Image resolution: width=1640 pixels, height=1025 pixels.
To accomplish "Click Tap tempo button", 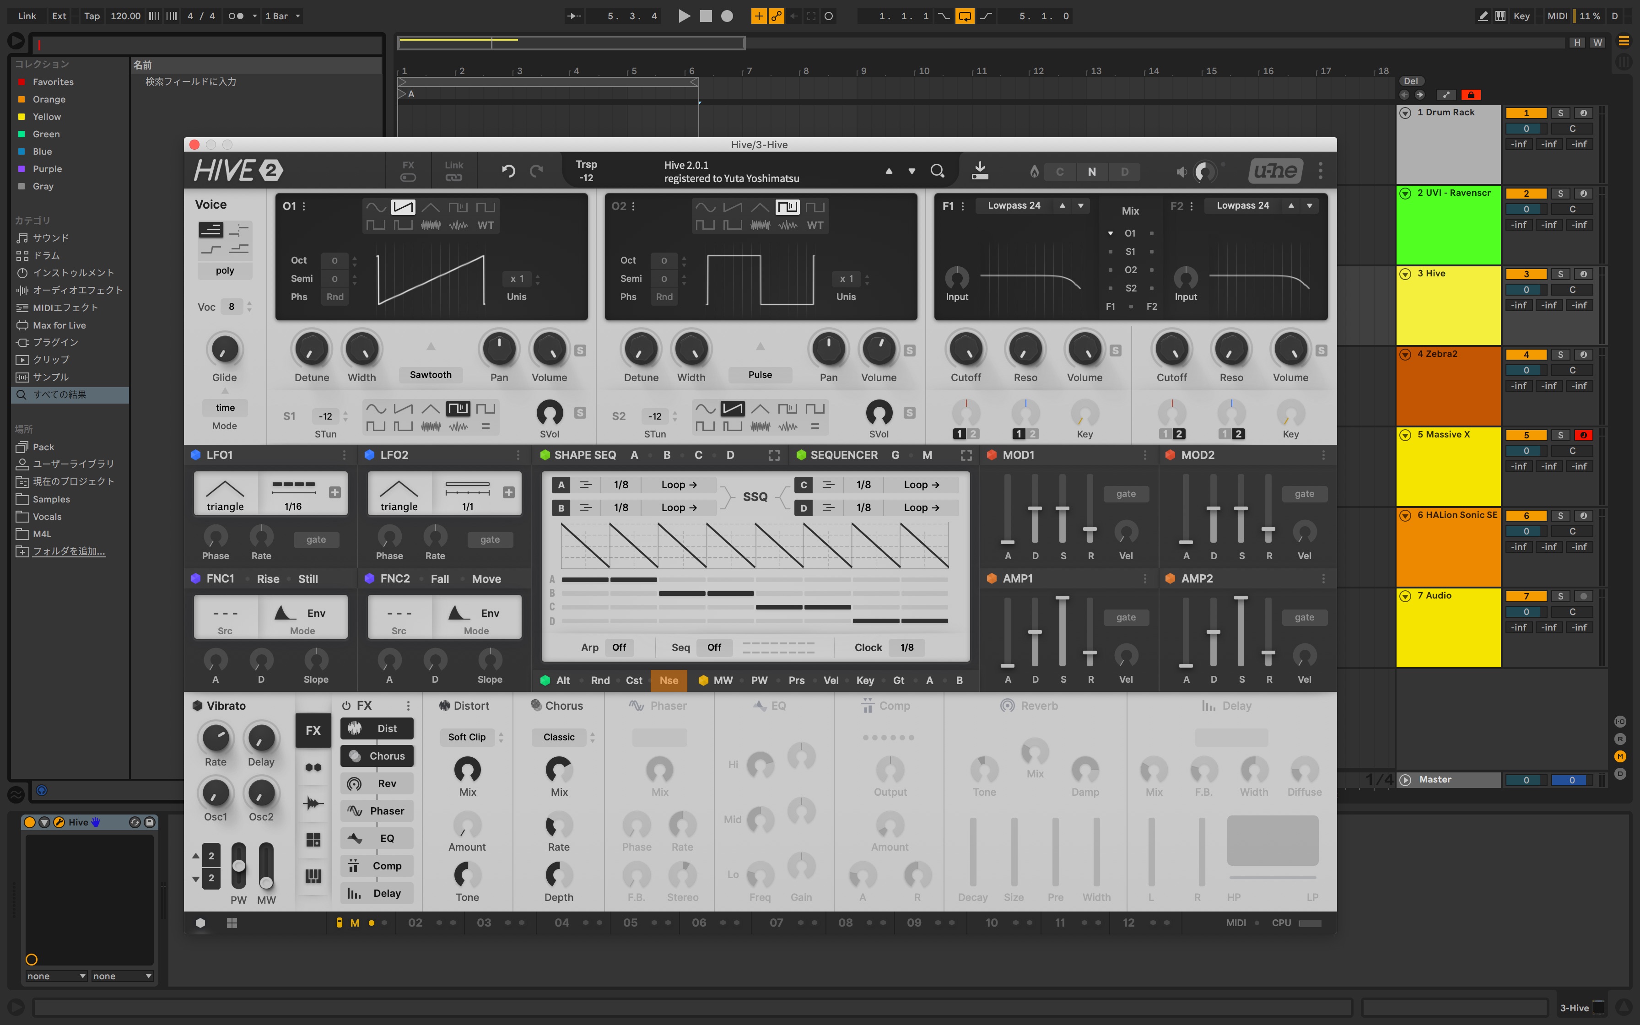I will coord(92,16).
